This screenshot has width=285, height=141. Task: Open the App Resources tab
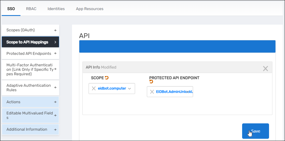90,9
